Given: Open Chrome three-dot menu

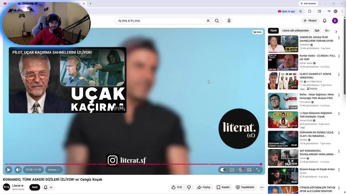Looking at the screenshot, I should click(342, 11).
